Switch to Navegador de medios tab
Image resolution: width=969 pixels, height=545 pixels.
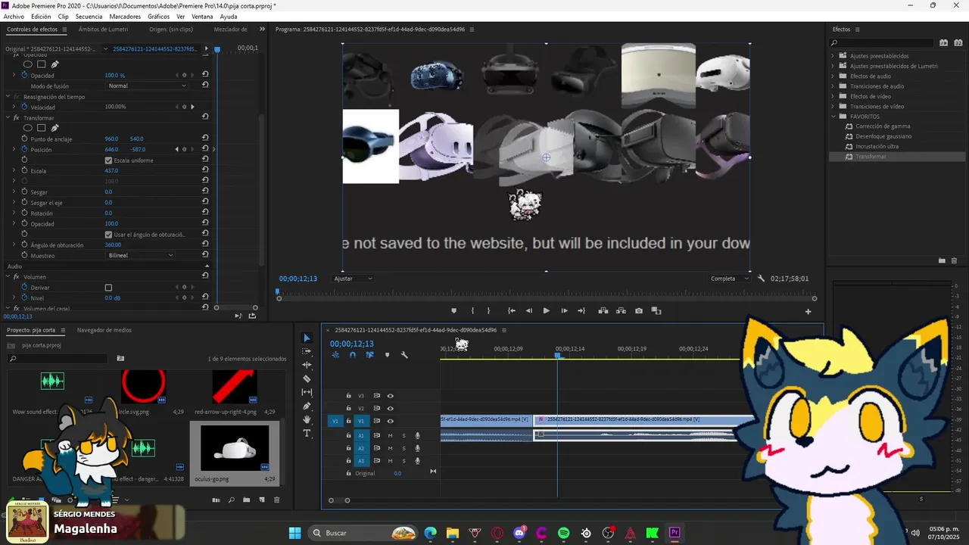pyautogui.click(x=104, y=330)
